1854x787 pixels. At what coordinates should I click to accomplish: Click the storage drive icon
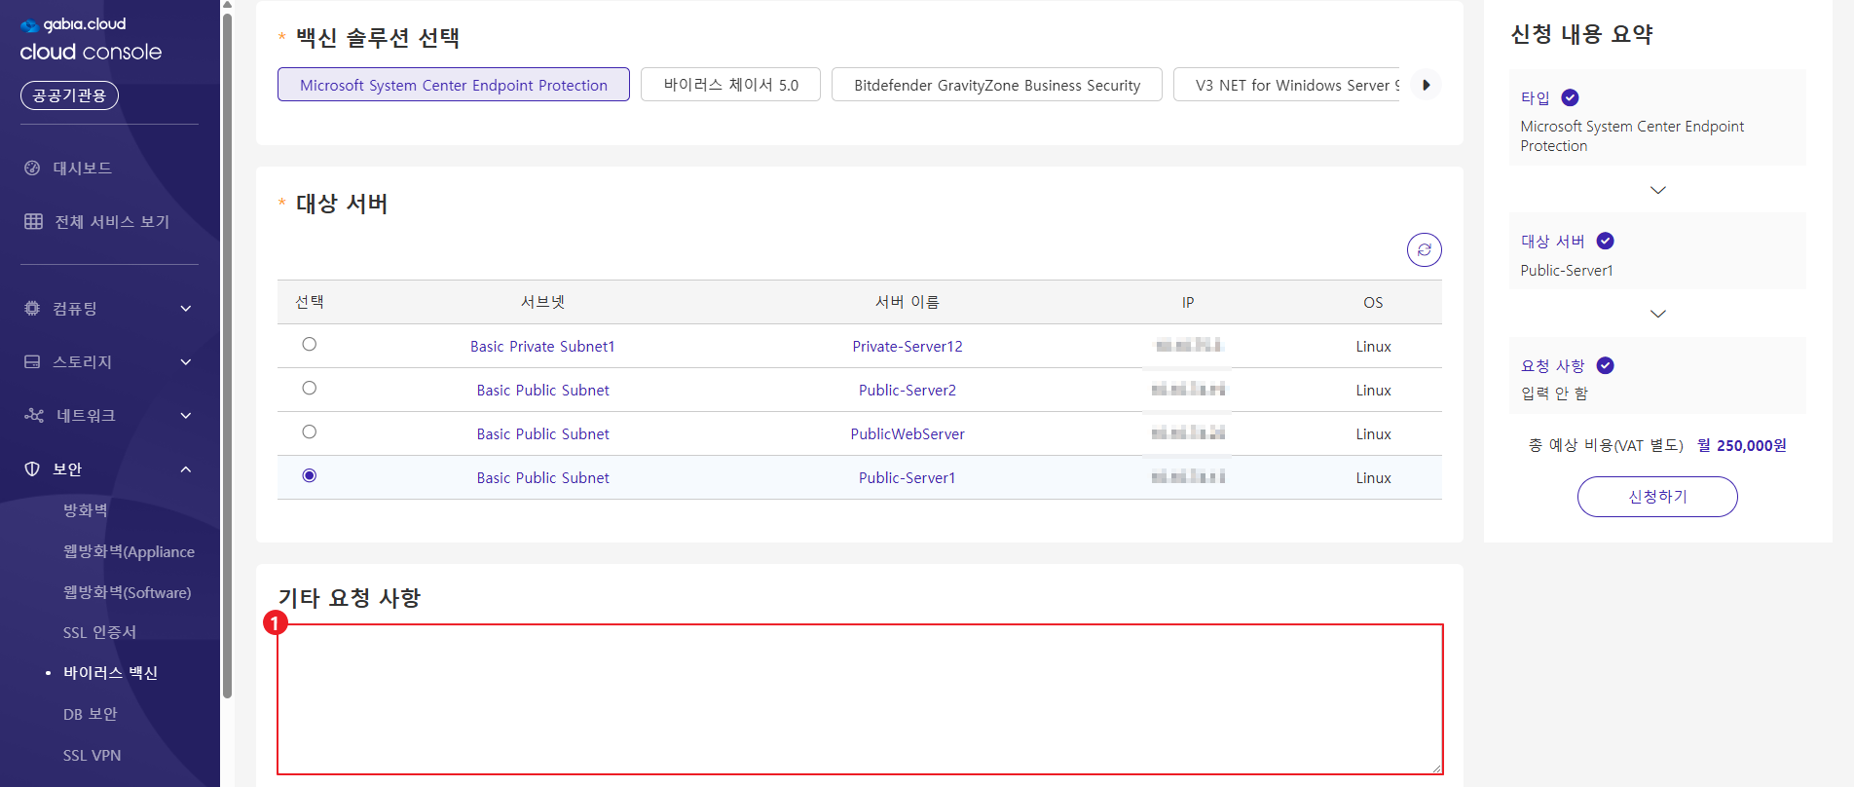pos(32,361)
